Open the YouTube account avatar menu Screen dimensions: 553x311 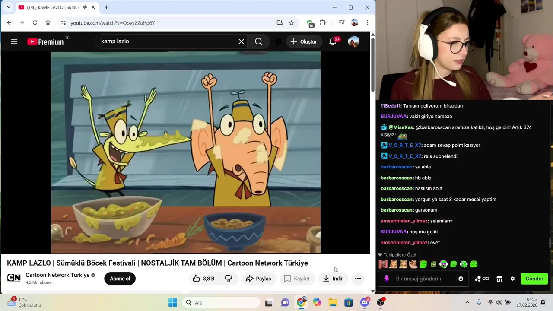pyautogui.click(x=353, y=41)
